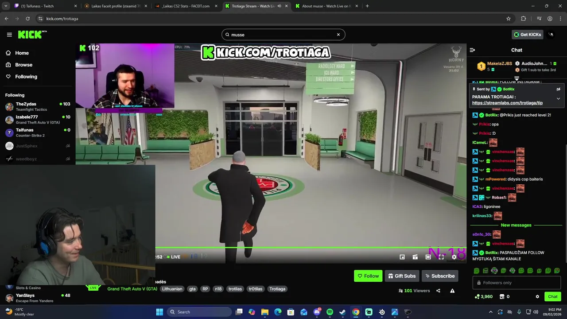Screen dimensions: 567x319
Task: Jump to New messages in chat
Action: [516, 225]
